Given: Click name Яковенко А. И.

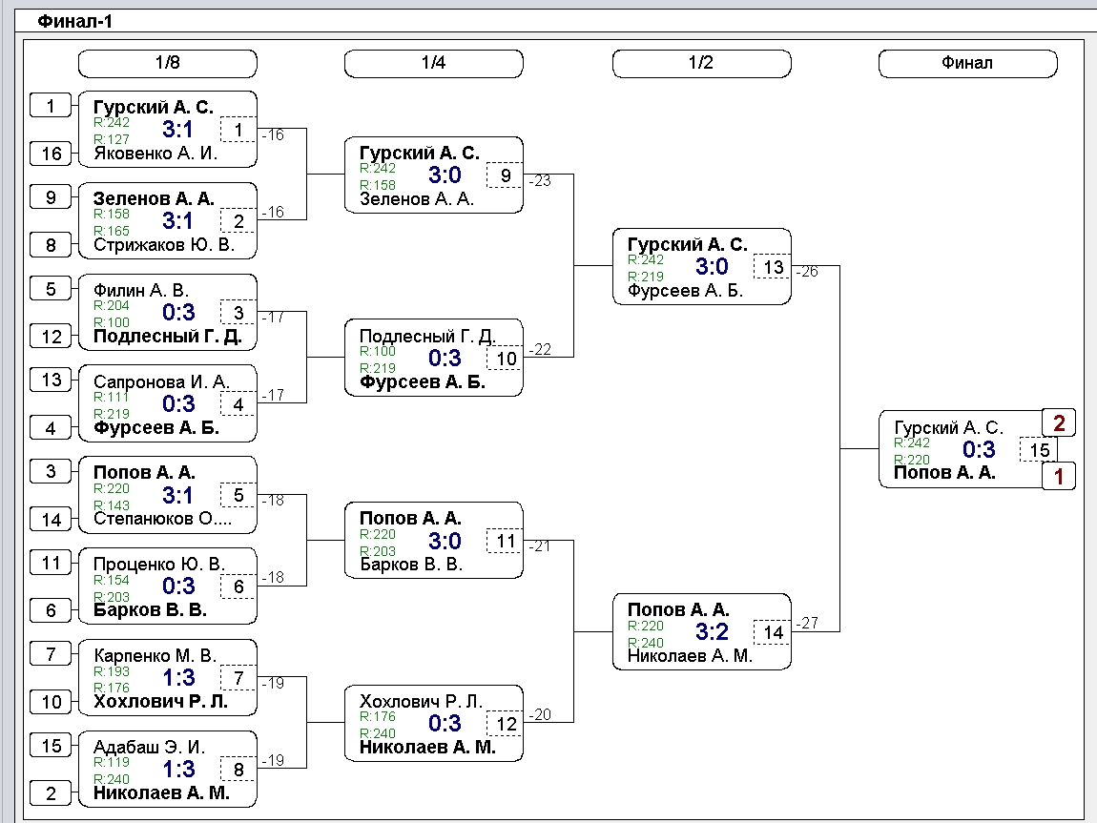Looking at the screenshot, I should (x=155, y=154).
